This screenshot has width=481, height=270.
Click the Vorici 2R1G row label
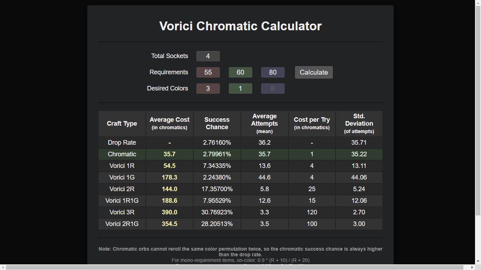(x=122, y=224)
